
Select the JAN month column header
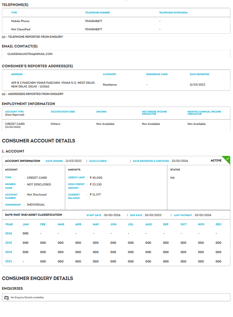(x=26, y=224)
